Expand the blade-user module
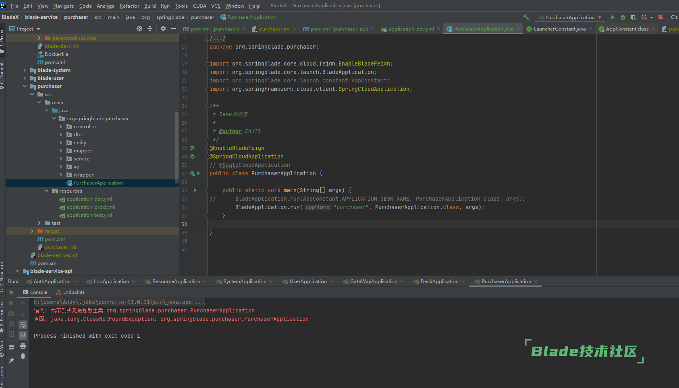Screen dimensions: 679x388 (x=25, y=78)
